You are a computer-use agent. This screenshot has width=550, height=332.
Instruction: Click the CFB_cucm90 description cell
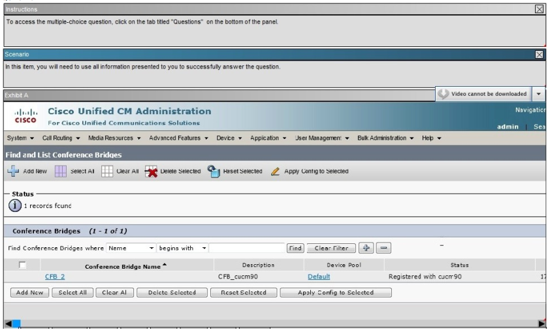coord(238,277)
